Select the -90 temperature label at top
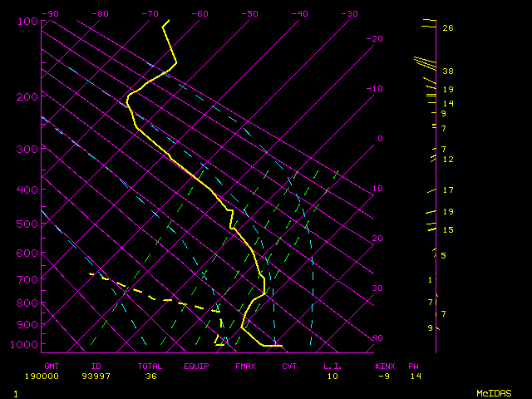This screenshot has height=399, width=532. coord(50,13)
